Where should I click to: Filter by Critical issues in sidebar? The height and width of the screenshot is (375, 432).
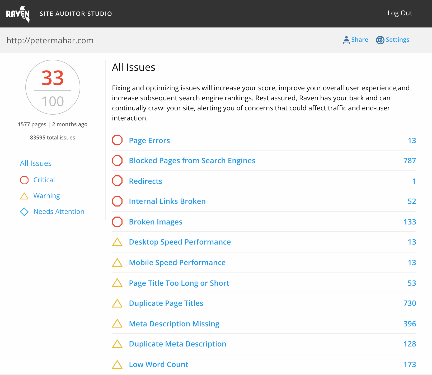pyautogui.click(x=44, y=180)
